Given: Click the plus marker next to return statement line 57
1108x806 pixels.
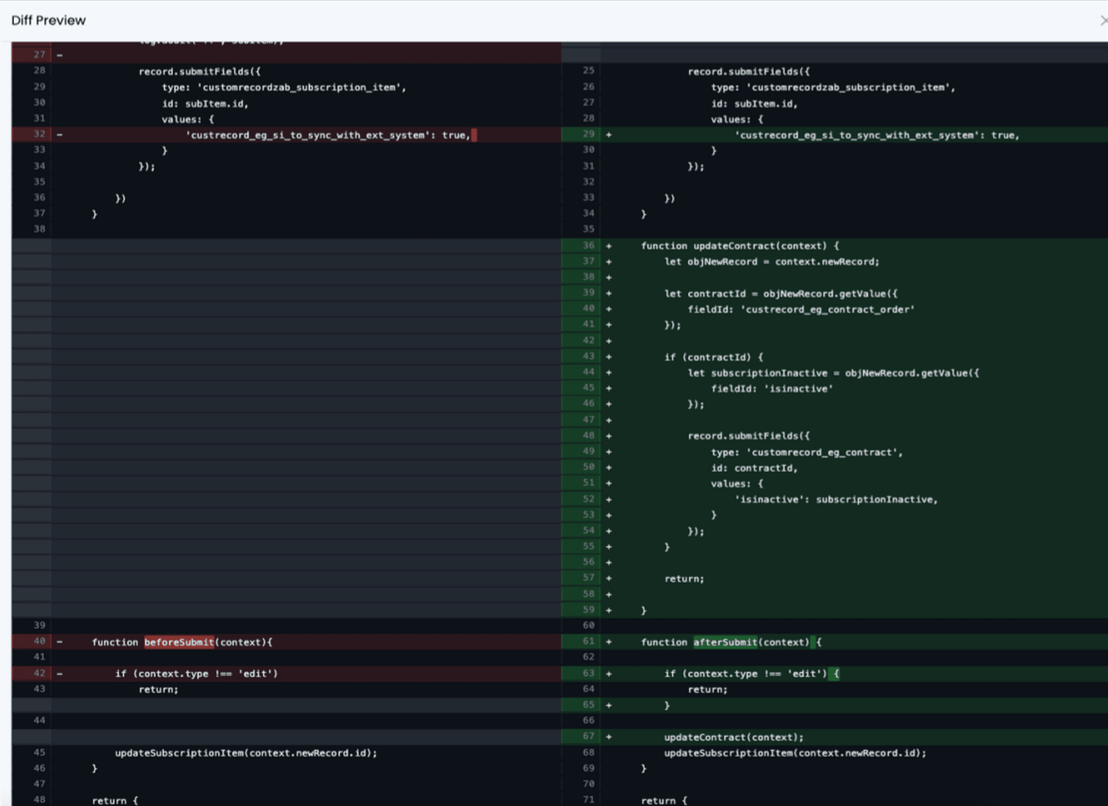Looking at the screenshot, I should tap(608, 578).
